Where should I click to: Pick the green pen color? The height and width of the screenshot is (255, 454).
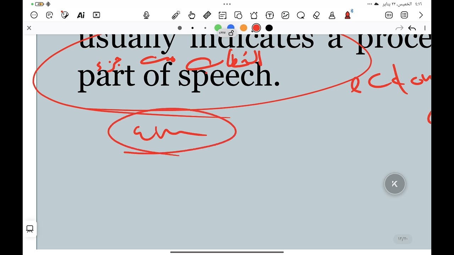tap(218, 27)
